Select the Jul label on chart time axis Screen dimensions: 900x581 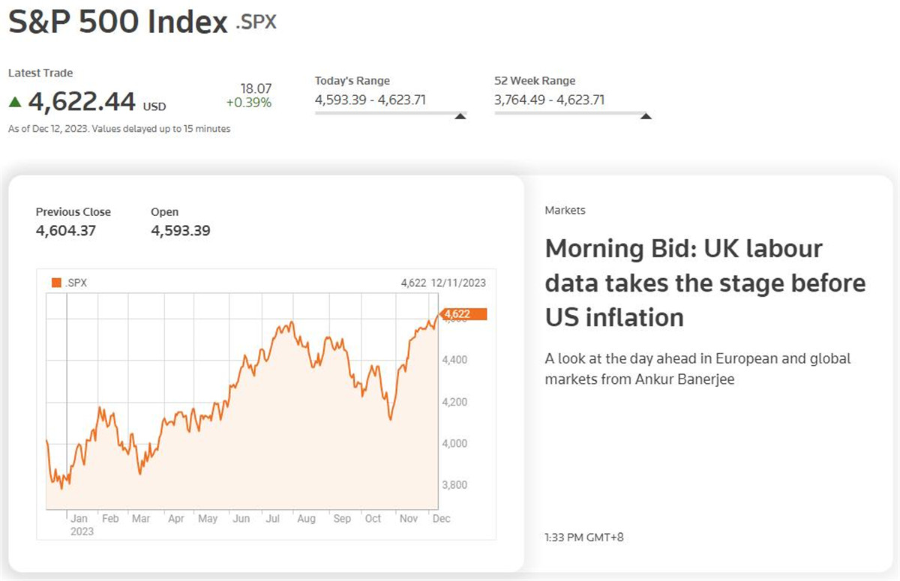(272, 519)
